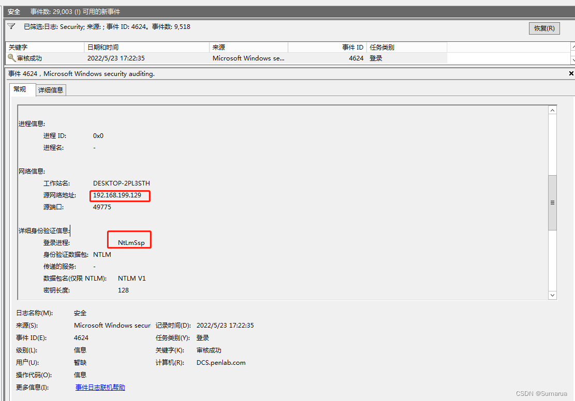This screenshot has width=575, height=401.
Task: Click the computer name DCS.penlab.com
Action: coord(221,363)
